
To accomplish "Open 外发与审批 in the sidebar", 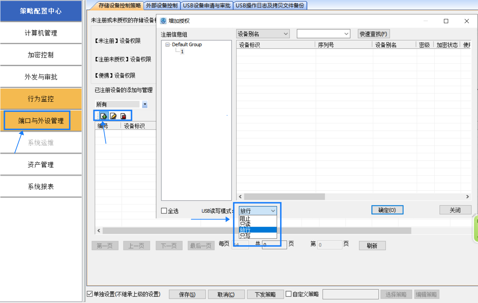I will (41, 77).
